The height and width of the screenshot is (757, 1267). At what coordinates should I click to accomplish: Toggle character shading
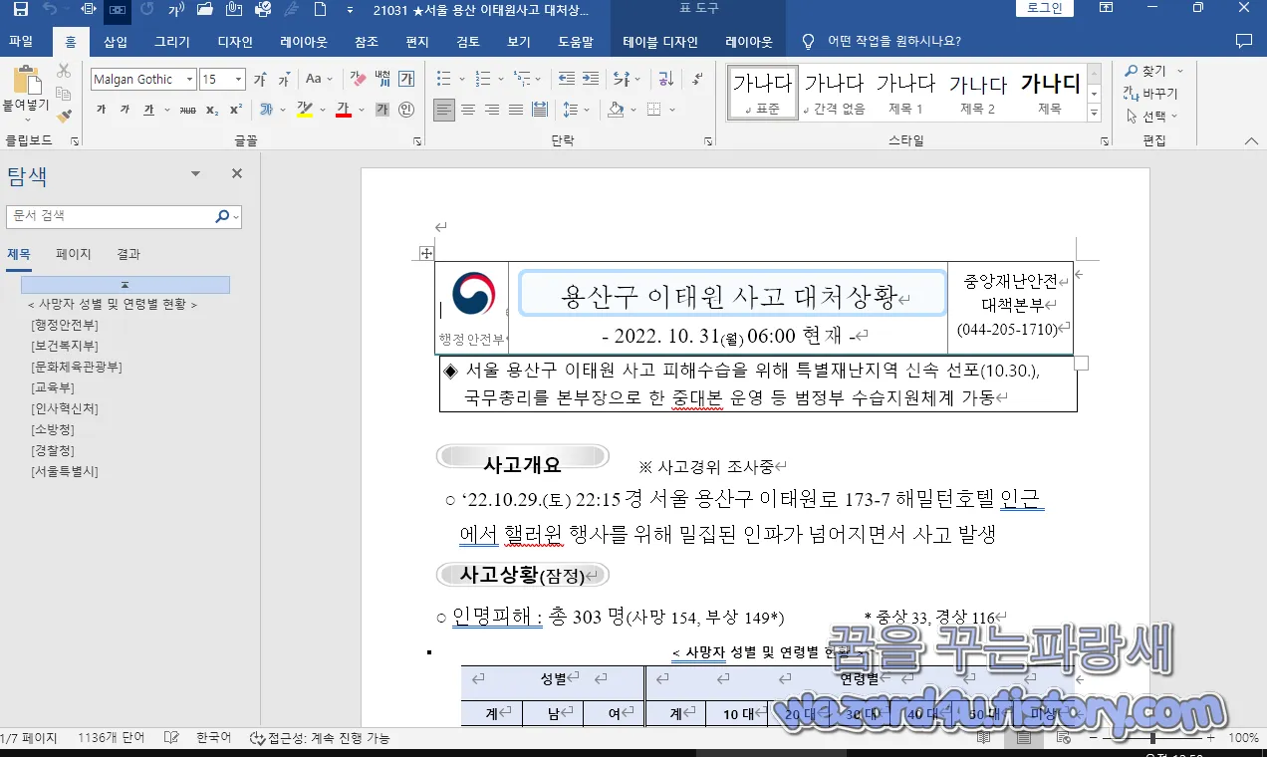(x=382, y=111)
